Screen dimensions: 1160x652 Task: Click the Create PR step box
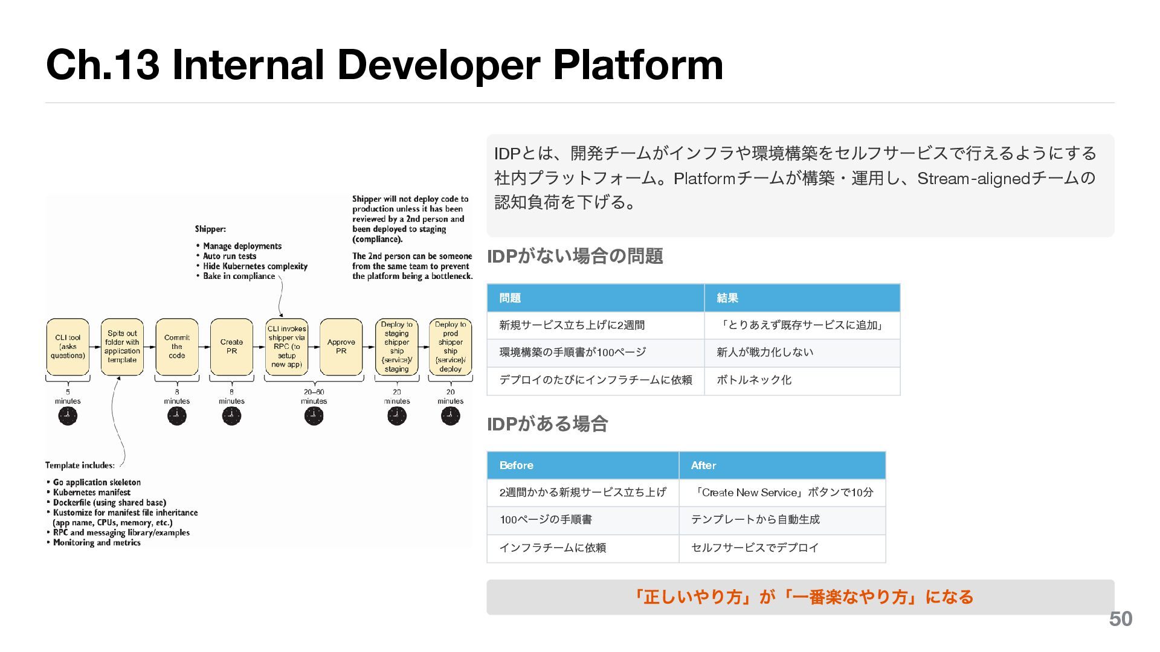pyautogui.click(x=231, y=347)
